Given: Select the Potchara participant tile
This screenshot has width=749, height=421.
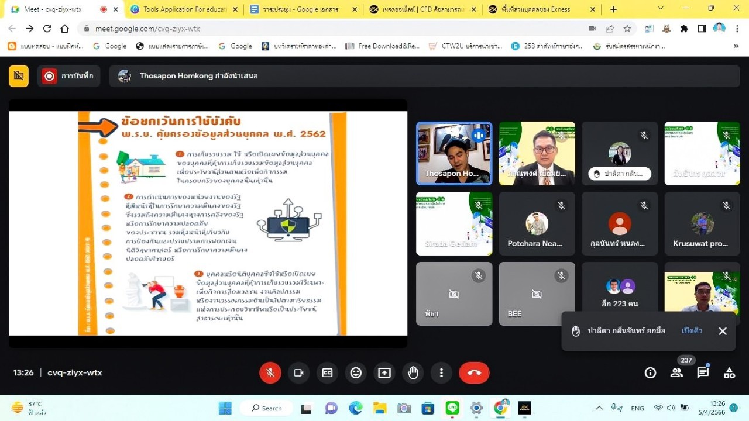Looking at the screenshot, I should coord(537,224).
